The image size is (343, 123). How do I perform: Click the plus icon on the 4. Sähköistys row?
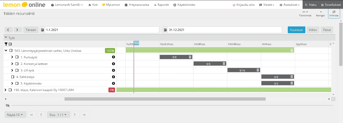113,77
